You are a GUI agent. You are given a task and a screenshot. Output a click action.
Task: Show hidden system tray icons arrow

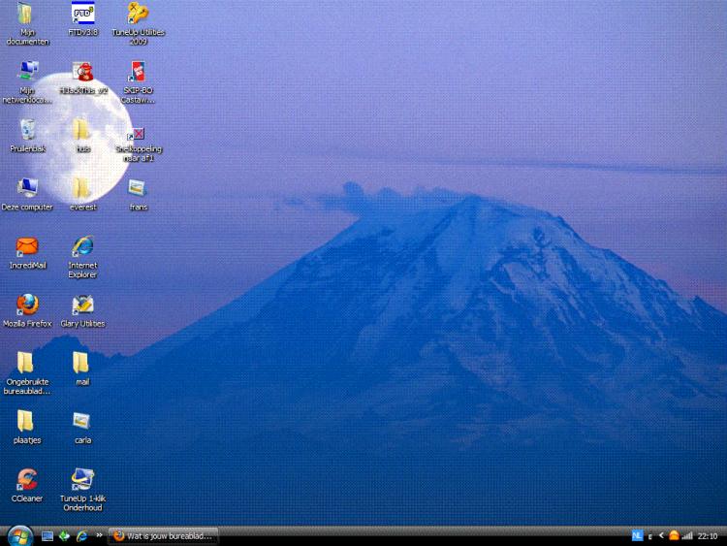tap(662, 535)
